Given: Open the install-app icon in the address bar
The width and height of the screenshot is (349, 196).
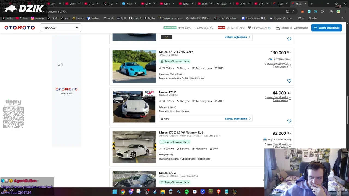Looking at the screenshot, I should 287,11.
